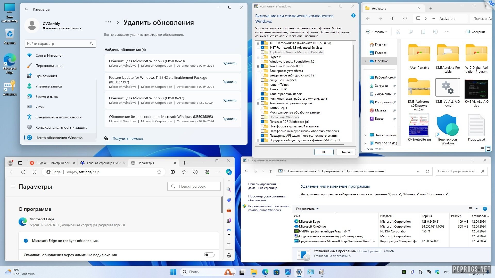Image resolution: width=495 pixels, height=278 pixels.
Task: Click refresh icon in Programs and Features address bar
Action: tap(427, 171)
